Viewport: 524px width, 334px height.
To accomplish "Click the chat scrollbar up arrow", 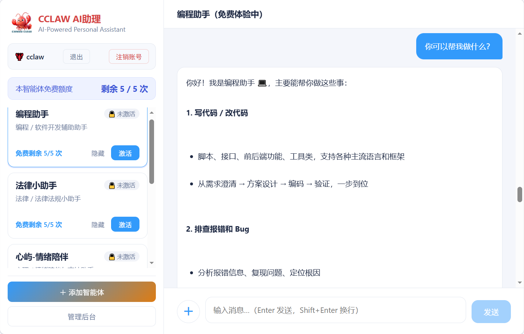I will [520, 34].
